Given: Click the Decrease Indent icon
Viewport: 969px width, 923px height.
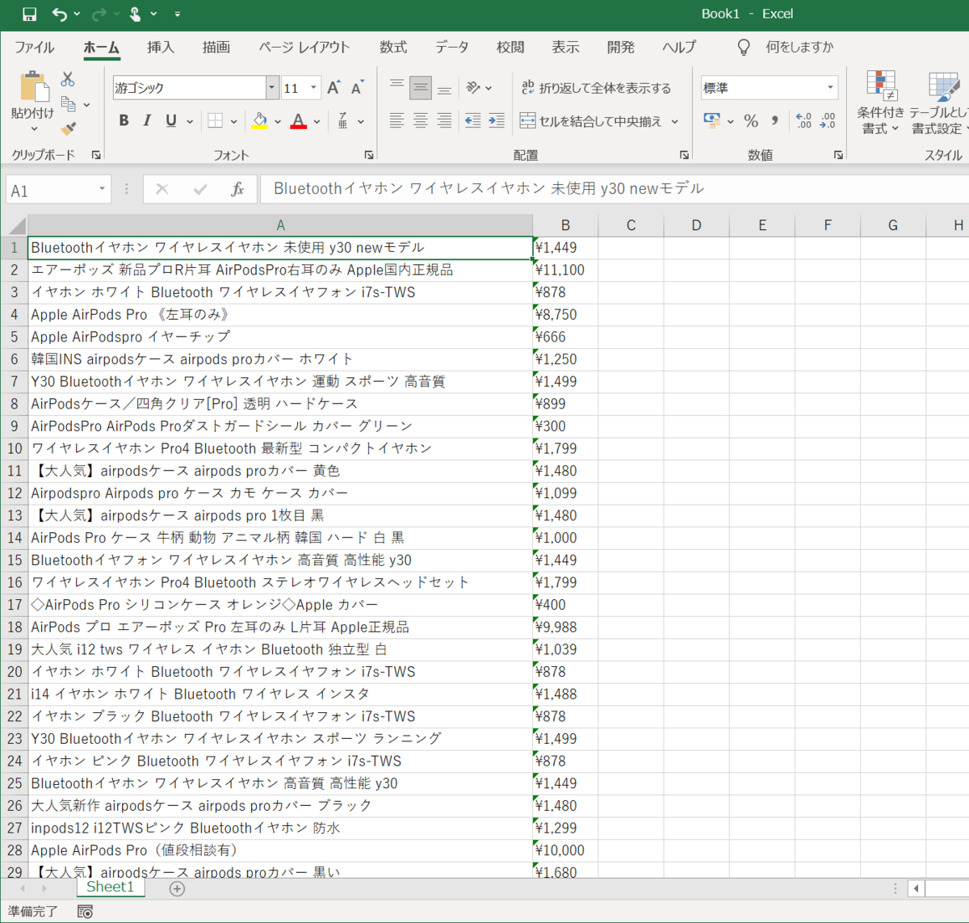Looking at the screenshot, I should click(473, 121).
